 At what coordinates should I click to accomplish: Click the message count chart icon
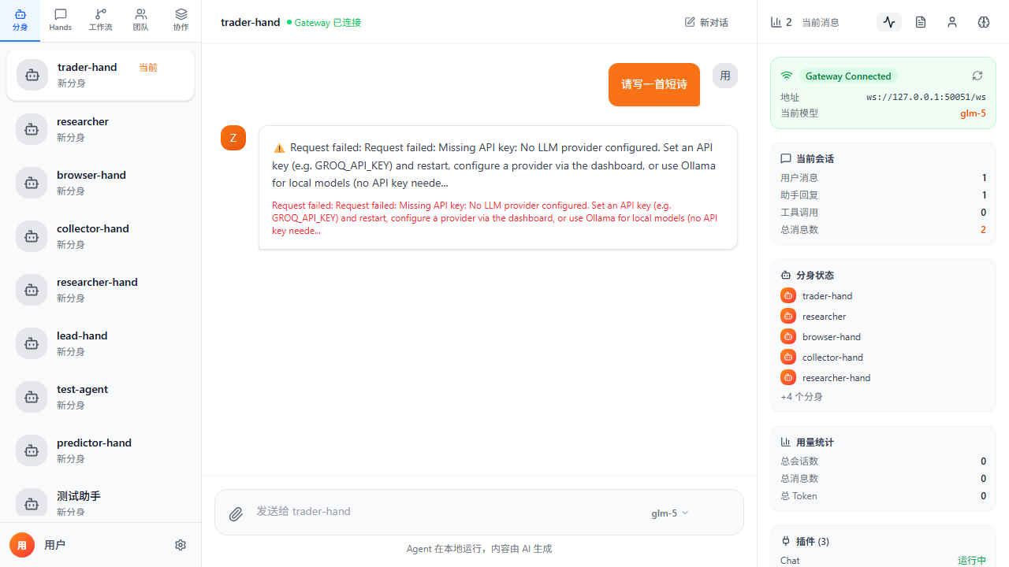point(776,22)
